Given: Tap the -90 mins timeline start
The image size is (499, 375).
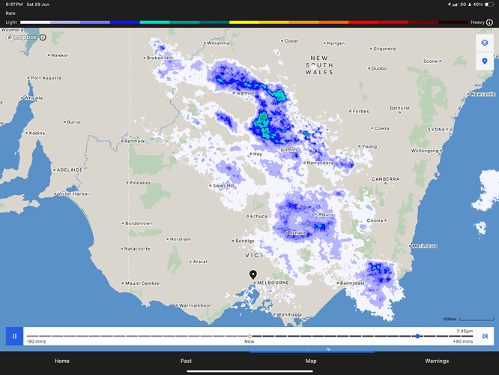Looking at the screenshot, I should pos(36,341).
